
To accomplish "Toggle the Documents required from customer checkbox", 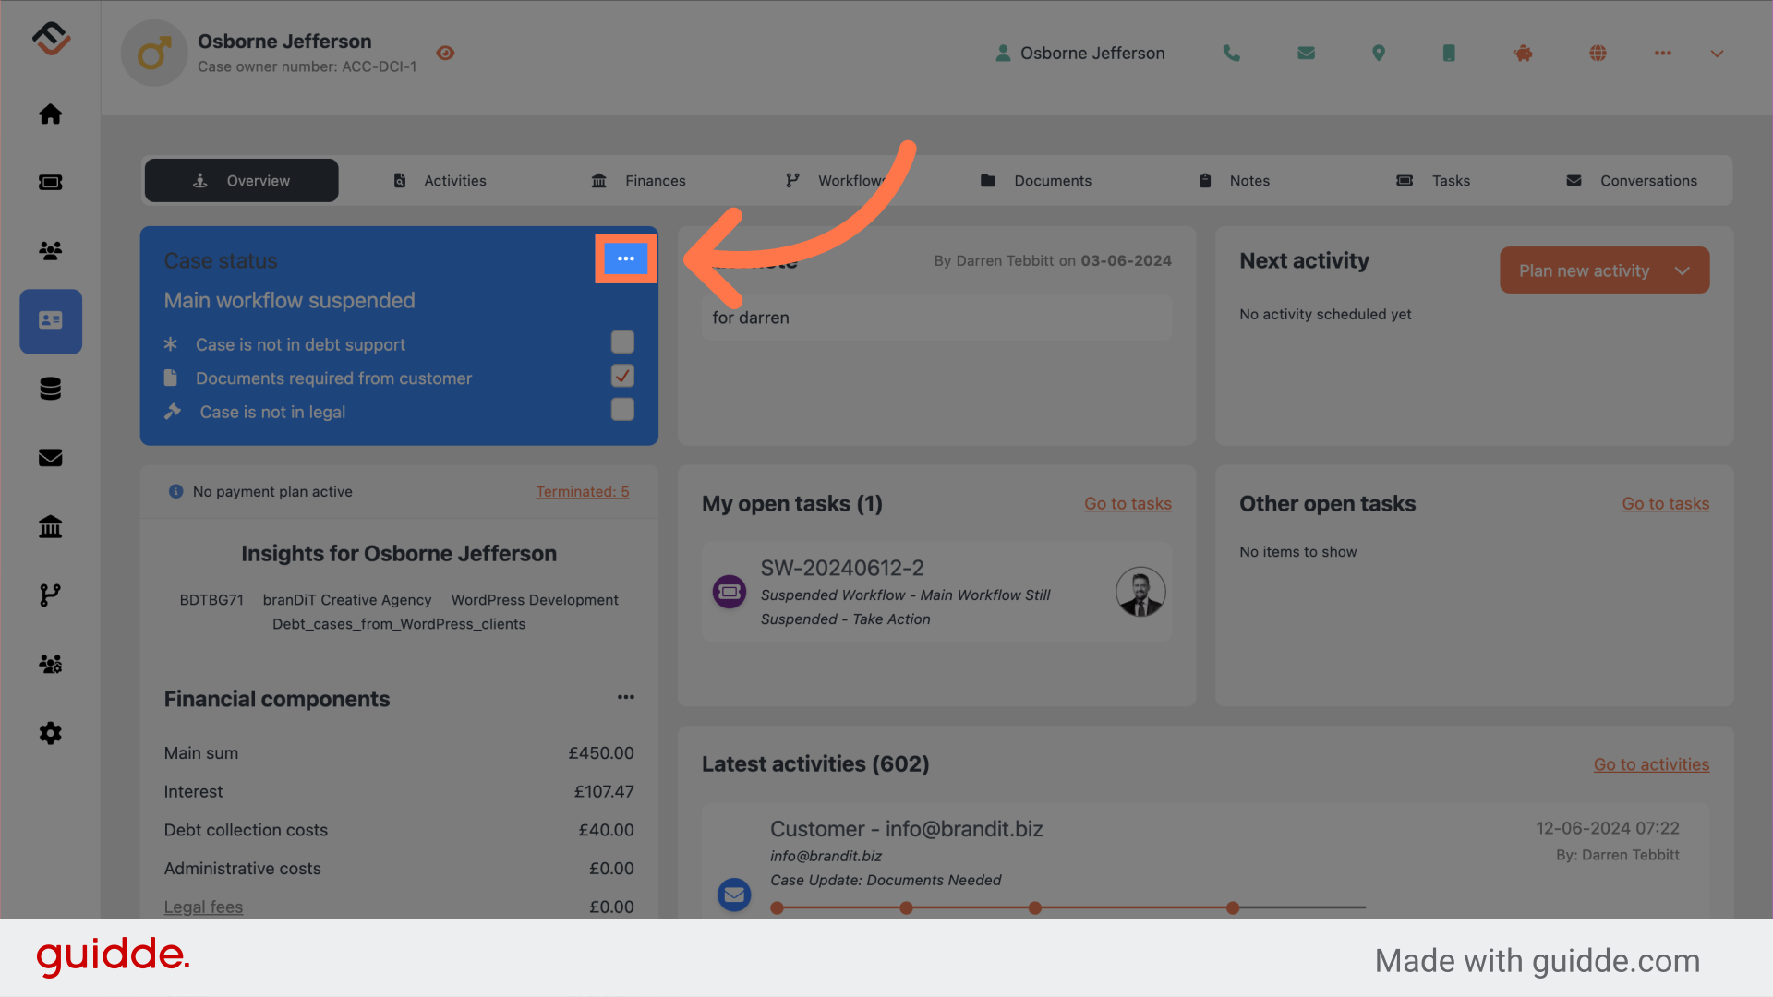I will pyautogui.click(x=622, y=375).
